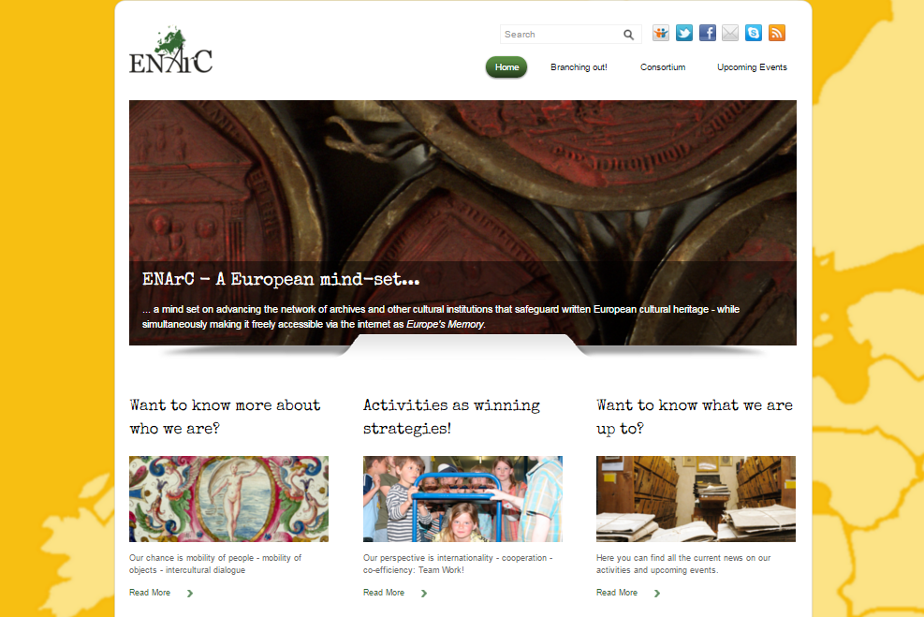Click the arrow beside the Activities Read More
The image size is (924, 617).
(424, 594)
